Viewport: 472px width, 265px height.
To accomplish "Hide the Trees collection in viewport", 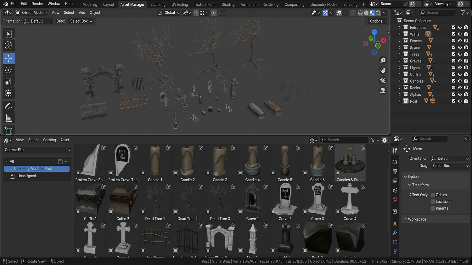I will click(460, 54).
